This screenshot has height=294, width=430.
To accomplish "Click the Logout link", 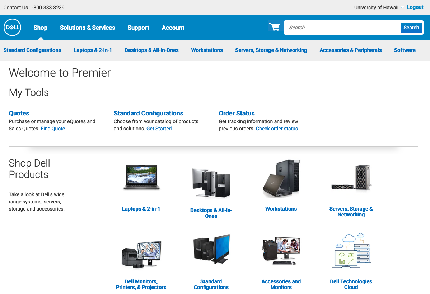I will (x=415, y=8).
